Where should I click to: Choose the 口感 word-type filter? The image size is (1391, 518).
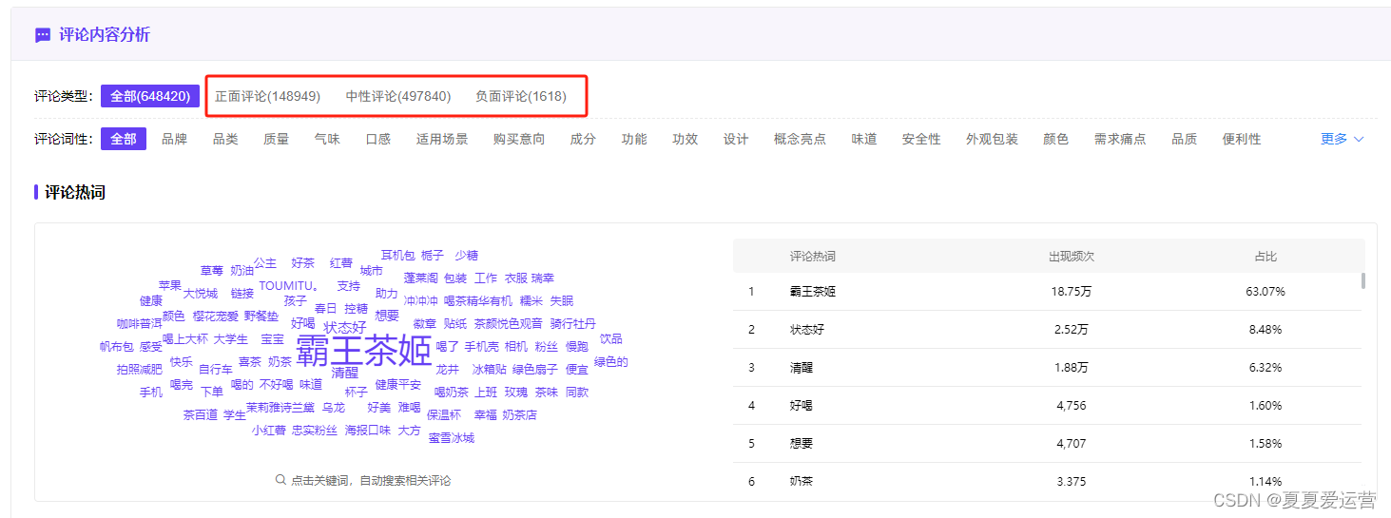[378, 139]
